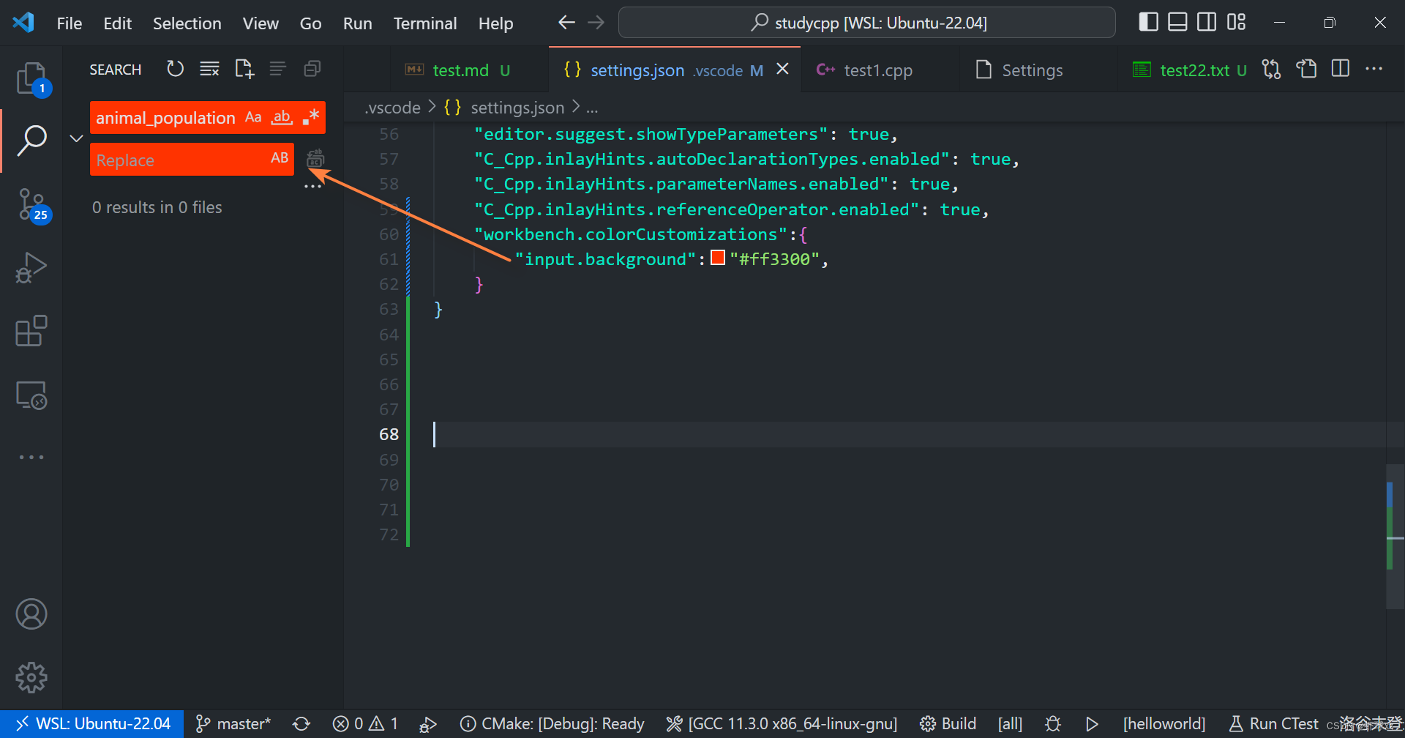
Task: Click the [all] build target
Action: point(1011,723)
